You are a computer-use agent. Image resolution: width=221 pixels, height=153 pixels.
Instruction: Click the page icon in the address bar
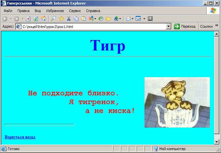[x=19, y=26]
